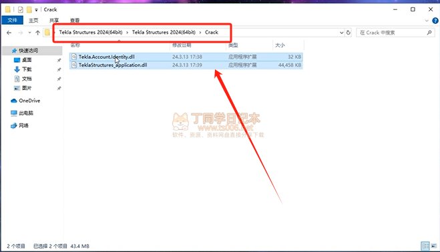The height and width of the screenshot is (252, 440).
Task: Switch to details view in status bar
Action: pyautogui.click(x=425, y=246)
